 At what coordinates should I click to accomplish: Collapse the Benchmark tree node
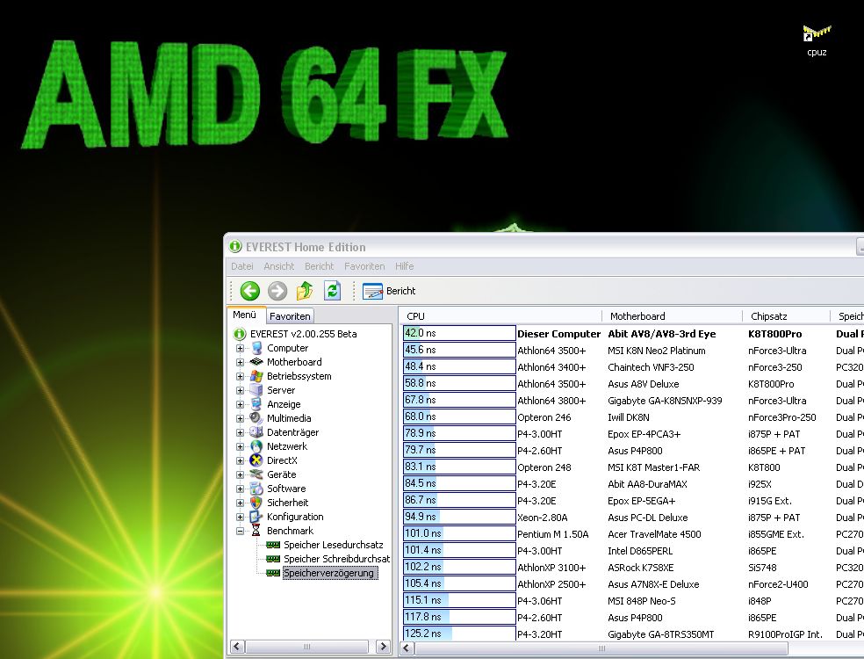(x=241, y=531)
